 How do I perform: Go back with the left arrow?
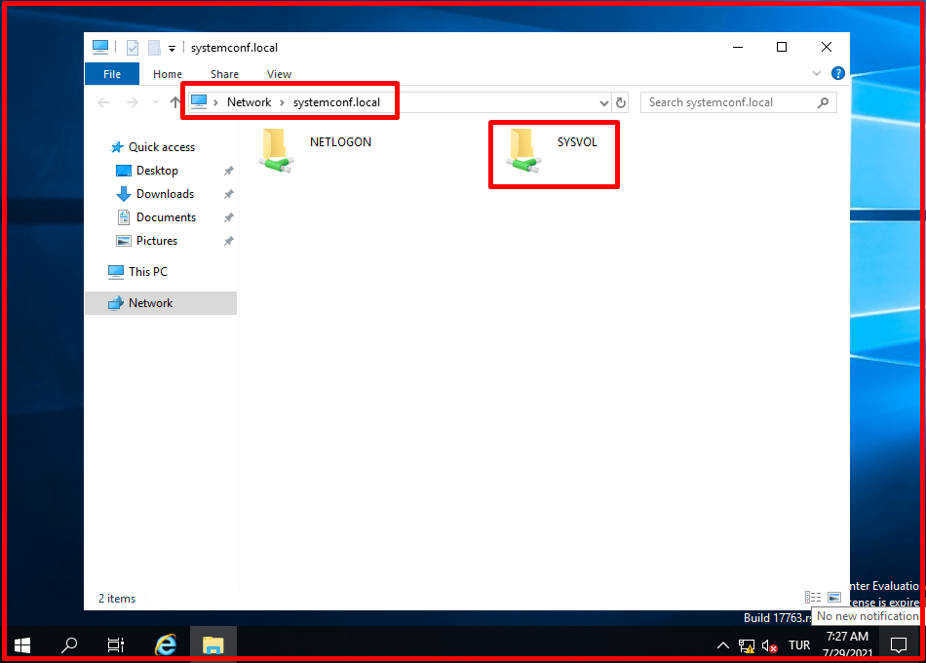click(x=104, y=102)
